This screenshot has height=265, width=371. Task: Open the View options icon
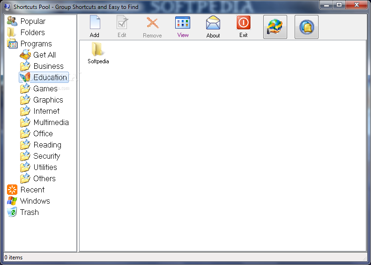click(x=183, y=22)
